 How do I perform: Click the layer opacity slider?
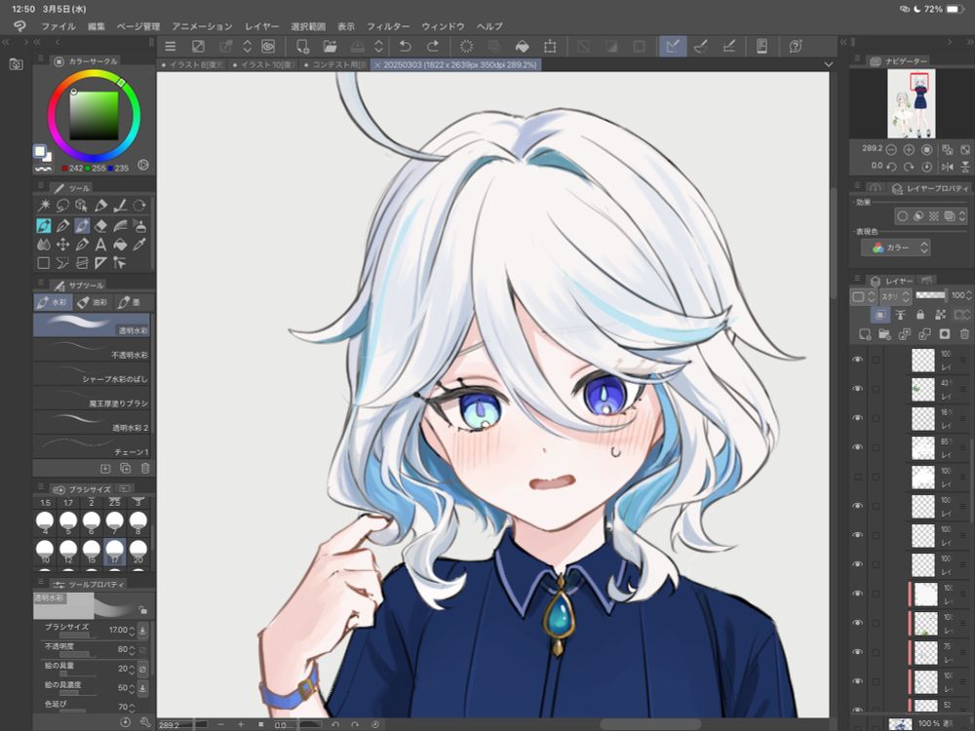(931, 296)
